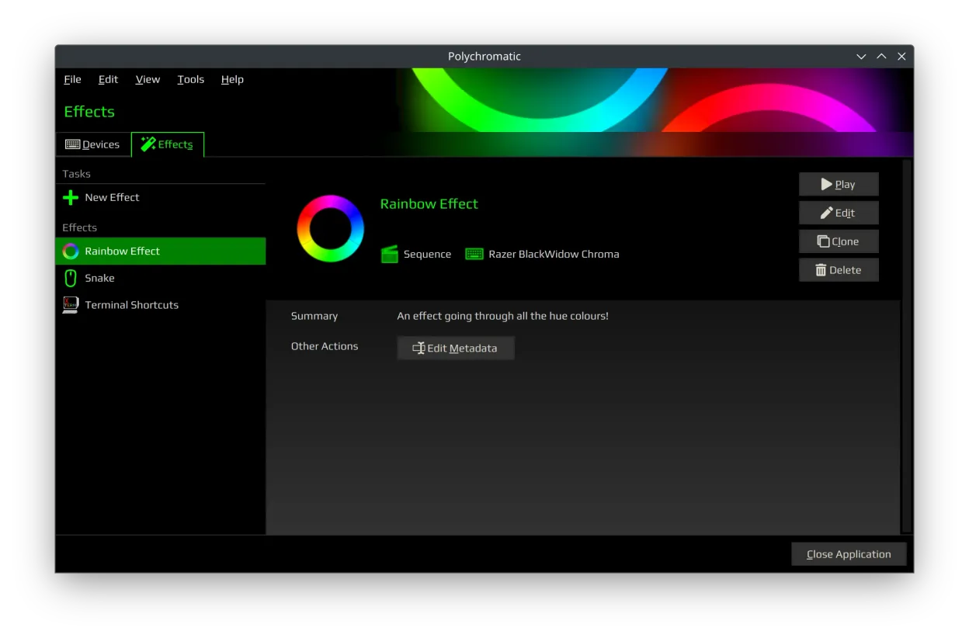Viewport: 969px width, 638px height.
Task: Click Close Application button
Action: tap(849, 554)
